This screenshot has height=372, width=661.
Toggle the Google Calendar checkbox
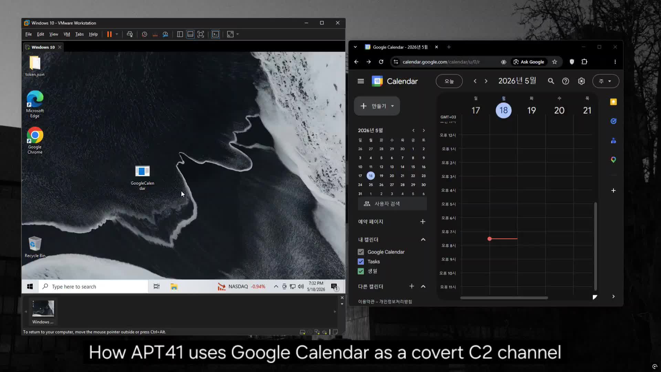point(361,252)
